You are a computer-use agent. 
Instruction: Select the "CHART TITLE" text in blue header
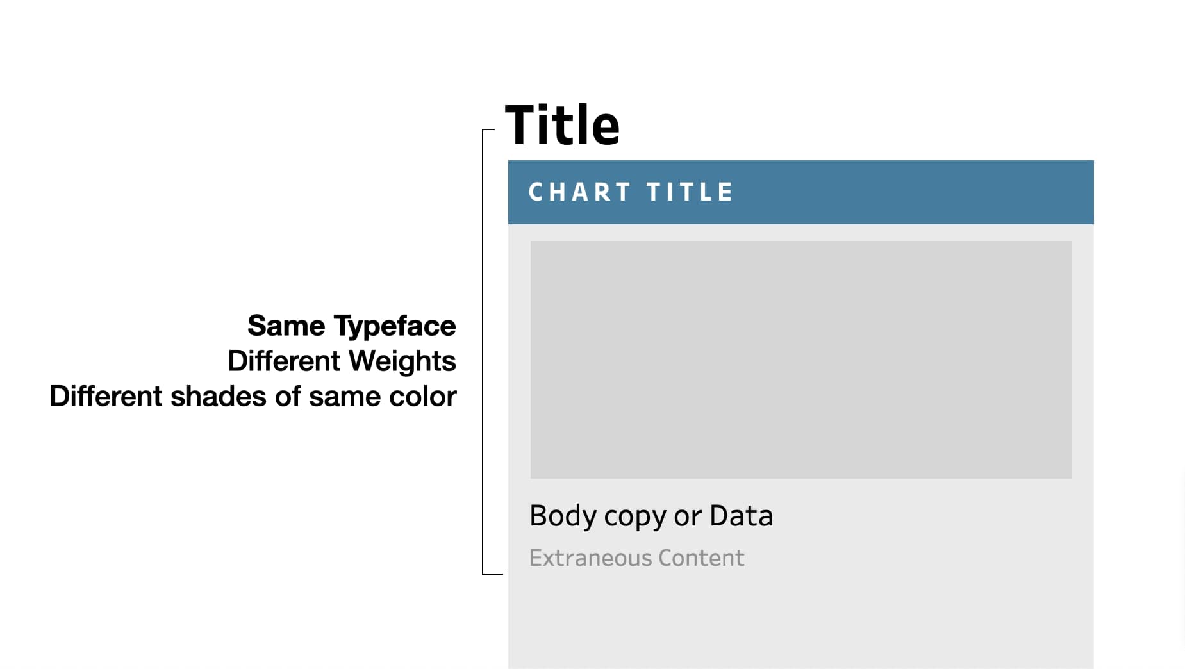(631, 192)
